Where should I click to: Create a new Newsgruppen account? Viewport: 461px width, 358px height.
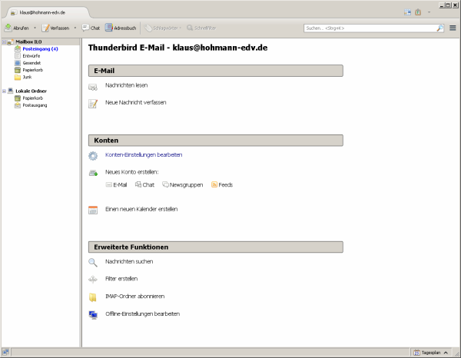pyautogui.click(x=183, y=184)
